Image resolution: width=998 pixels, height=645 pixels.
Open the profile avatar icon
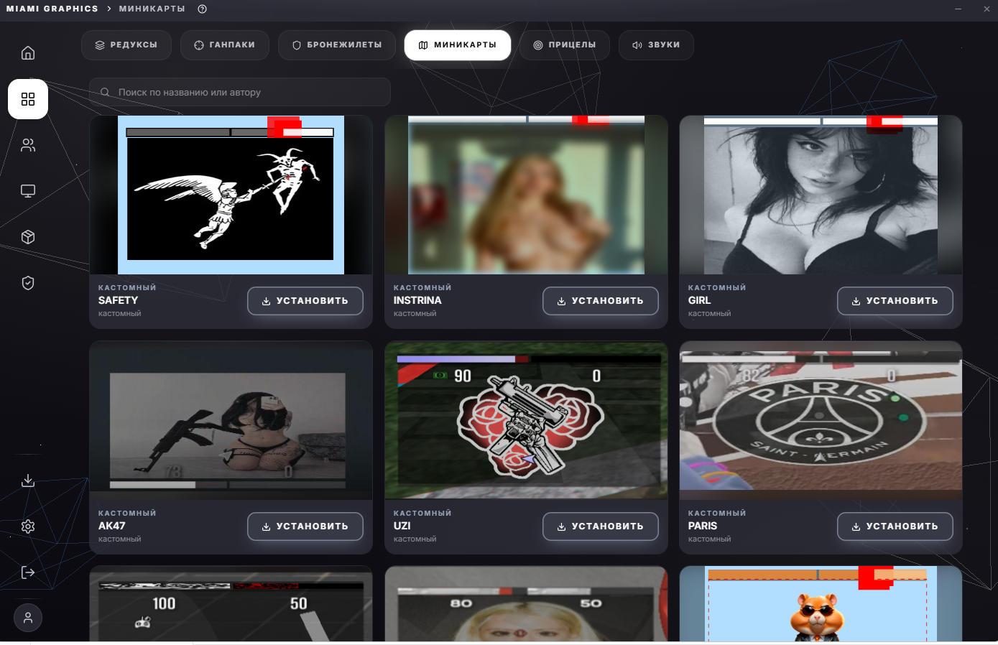coord(28,618)
